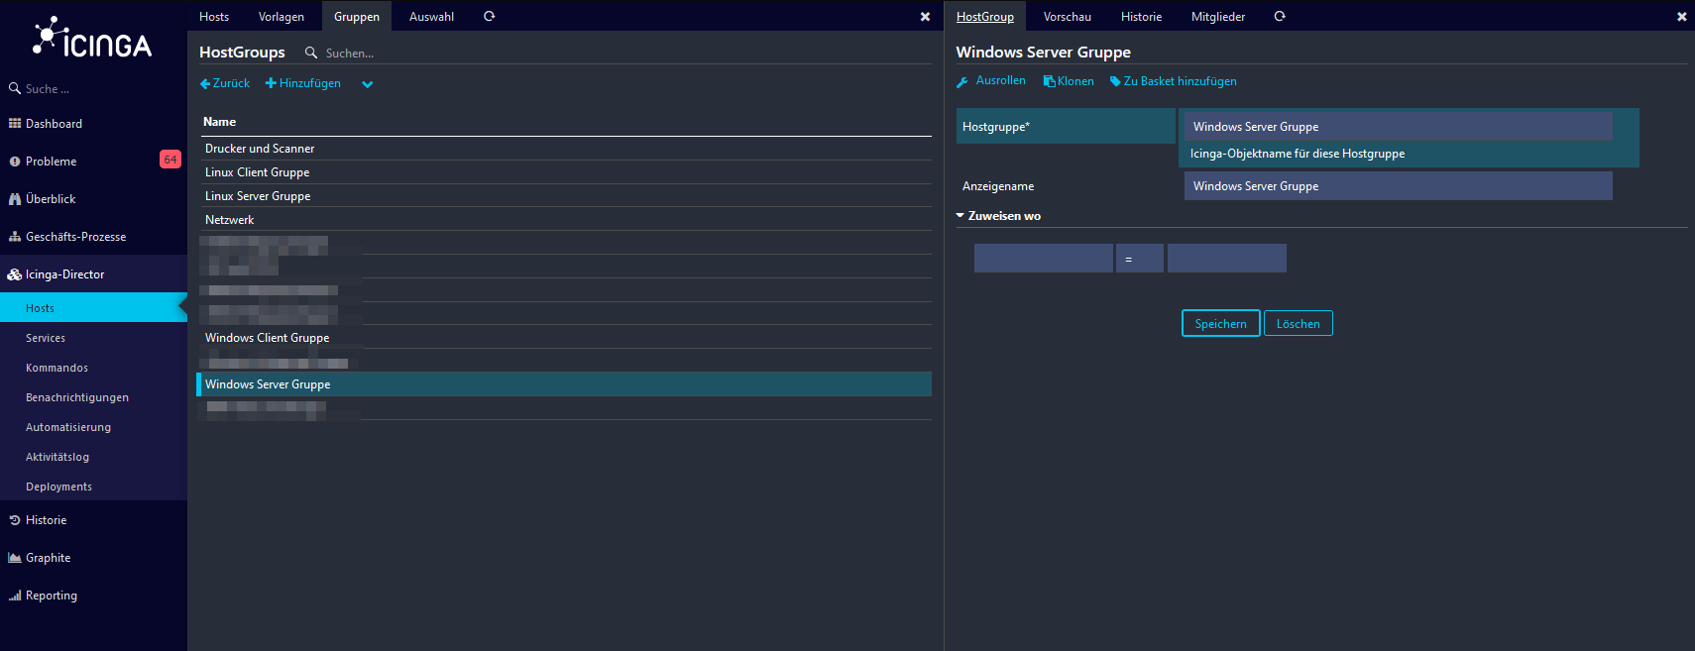This screenshot has height=651, width=1695.
Task: Focus the filter value input field
Action: pos(1227,259)
